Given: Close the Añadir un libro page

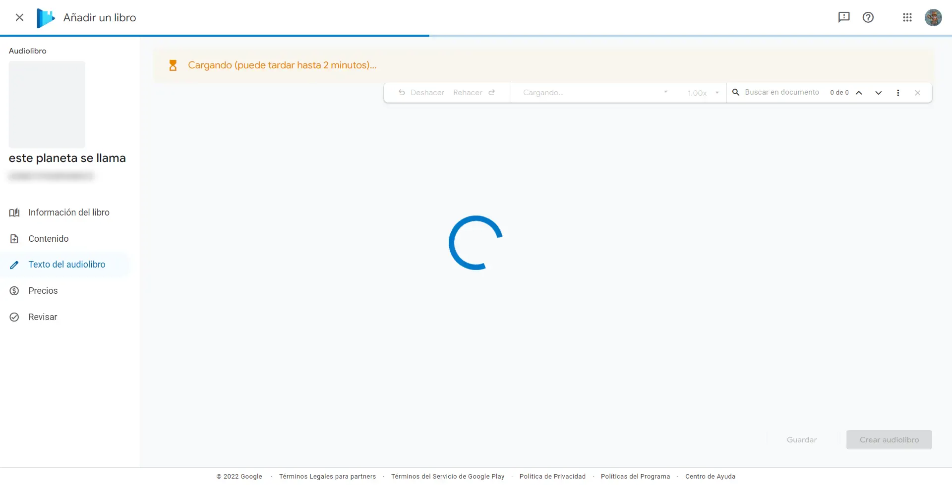Looking at the screenshot, I should [19, 17].
